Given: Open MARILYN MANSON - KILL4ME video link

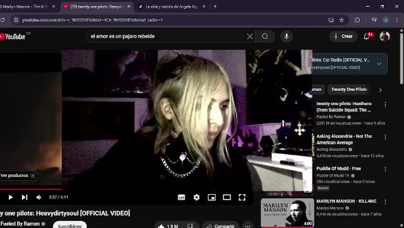Looking at the screenshot, I should pyautogui.click(x=346, y=201).
